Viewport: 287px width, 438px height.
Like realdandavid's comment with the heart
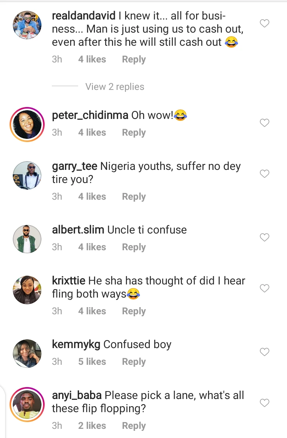click(264, 23)
